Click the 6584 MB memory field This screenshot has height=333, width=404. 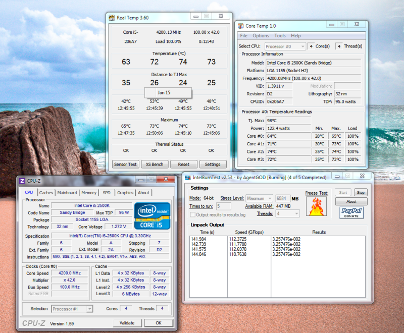pos(283,198)
